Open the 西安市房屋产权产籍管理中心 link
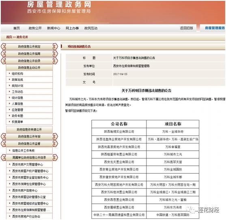The image size is (226, 220). click(30, 171)
